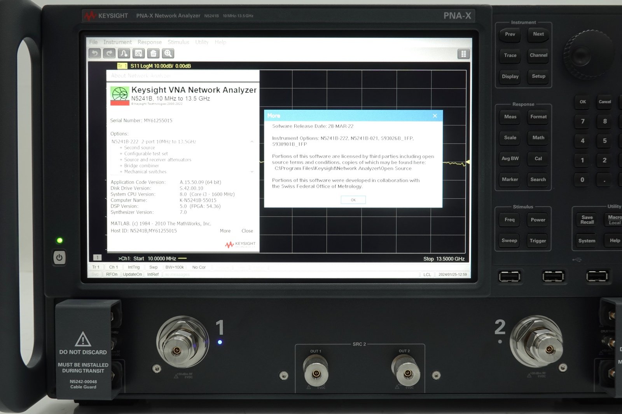The width and height of the screenshot is (622, 414).
Task: Click the VNA logo in About dialog
Action: tap(120, 96)
